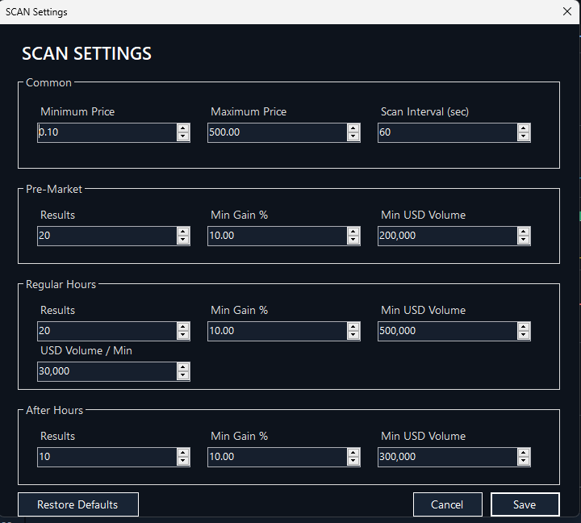
Task: Decrease Pre-Market Results with down arrow
Action: [x=182, y=241]
